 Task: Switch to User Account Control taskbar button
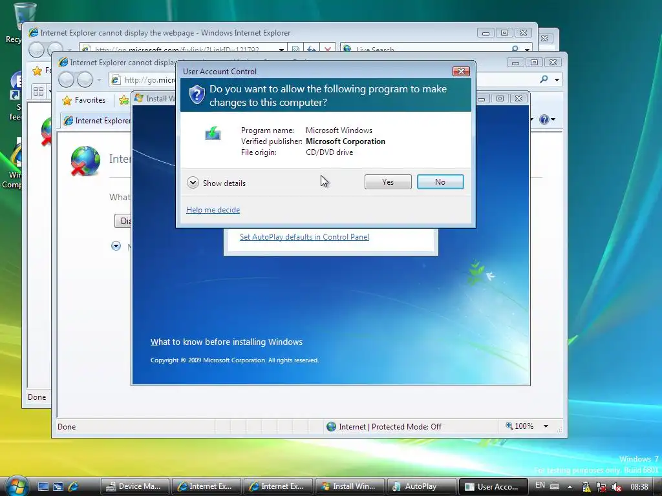tap(493, 486)
